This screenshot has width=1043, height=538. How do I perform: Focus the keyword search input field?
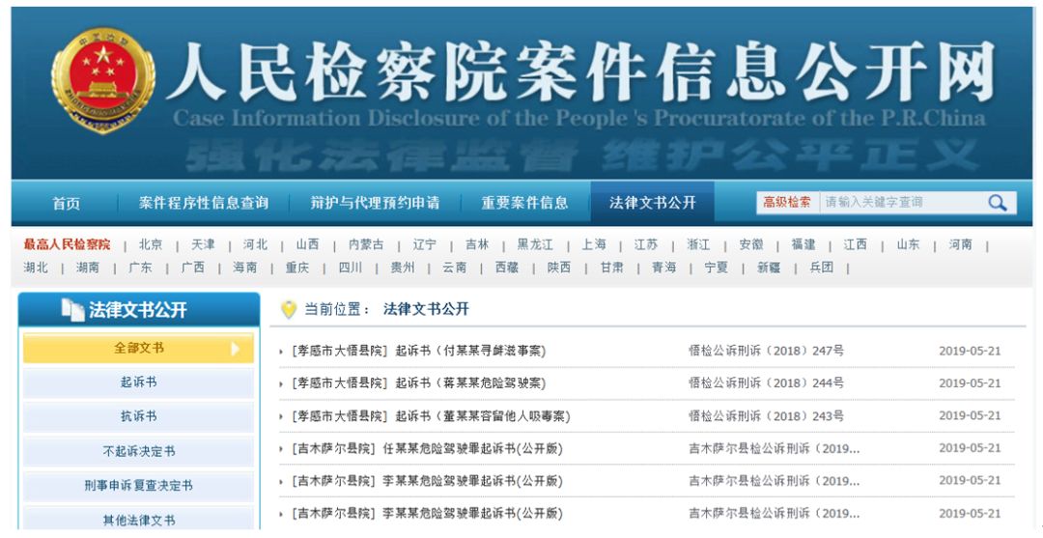(897, 203)
